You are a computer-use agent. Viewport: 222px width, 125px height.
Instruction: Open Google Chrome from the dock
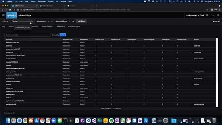pyautogui.click(x=25, y=120)
